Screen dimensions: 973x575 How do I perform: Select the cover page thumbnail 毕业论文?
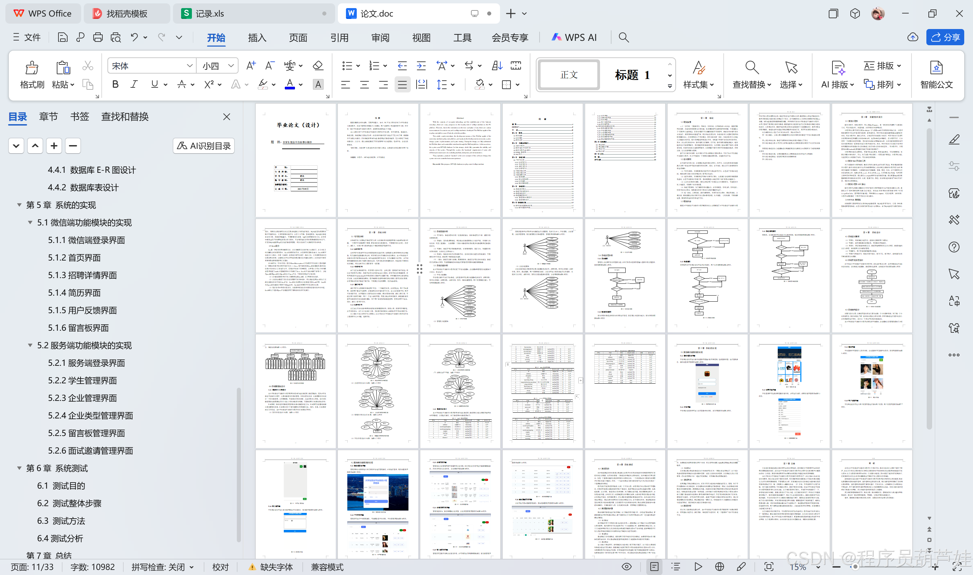296,160
